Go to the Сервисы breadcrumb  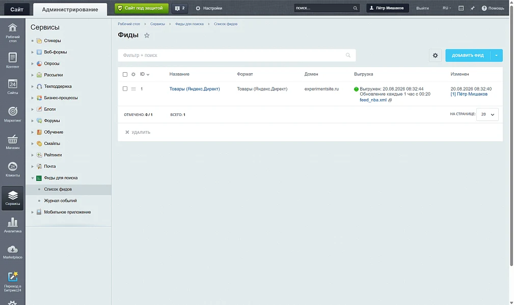pyautogui.click(x=157, y=24)
